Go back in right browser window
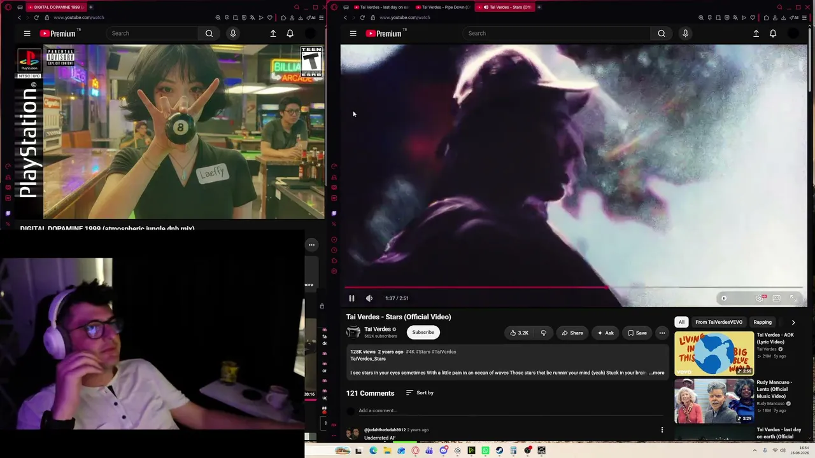Image resolution: width=815 pixels, height=458 pixels. click(x=345, y=18)
